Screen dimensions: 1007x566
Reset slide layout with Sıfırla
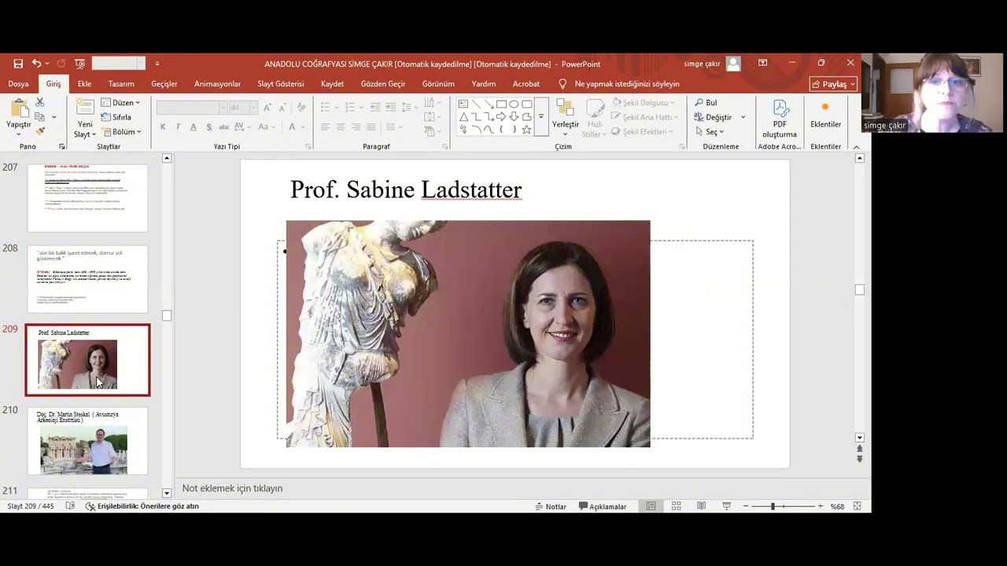(x=116, y=117)
